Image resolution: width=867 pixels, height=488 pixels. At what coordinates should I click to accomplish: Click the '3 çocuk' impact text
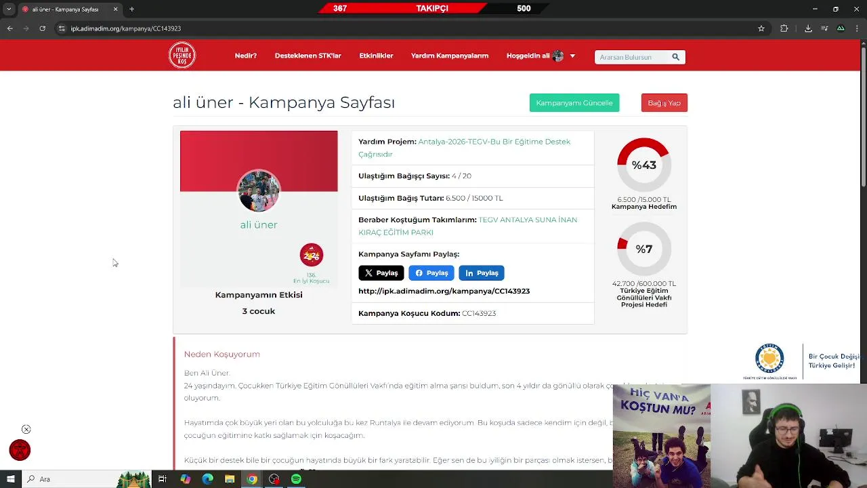click(x=259, y=311)
